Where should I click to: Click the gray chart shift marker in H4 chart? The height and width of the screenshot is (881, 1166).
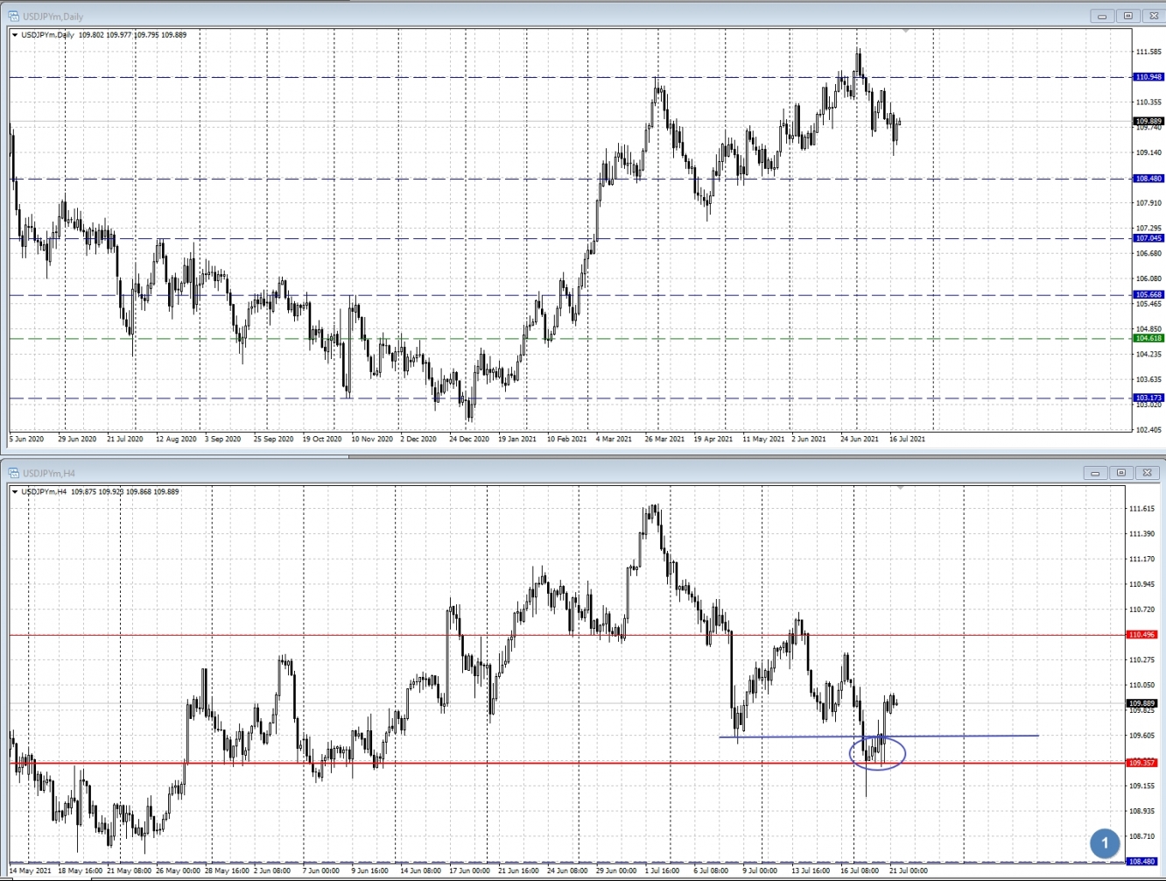[x=899, y=488]
